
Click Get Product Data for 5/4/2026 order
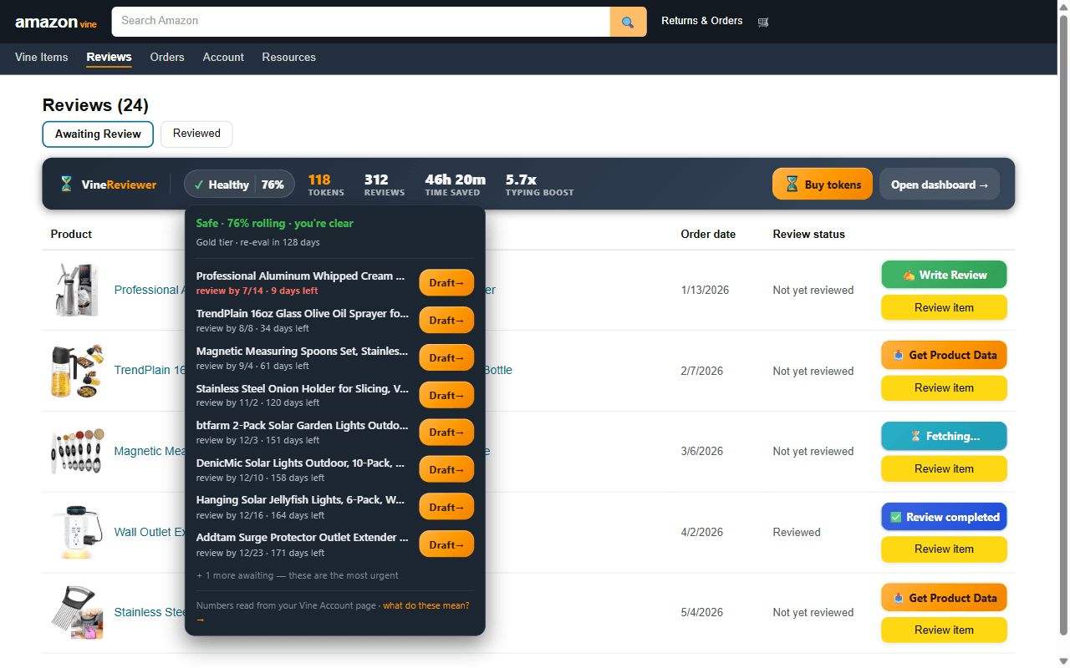[944, 598]
